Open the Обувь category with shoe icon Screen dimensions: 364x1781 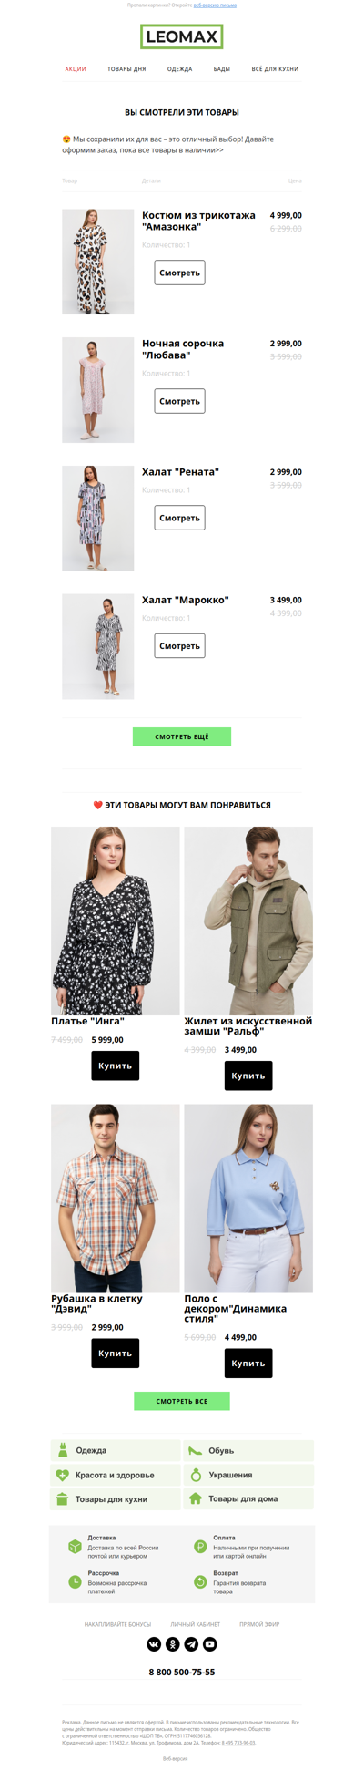tap(248, 1450)
